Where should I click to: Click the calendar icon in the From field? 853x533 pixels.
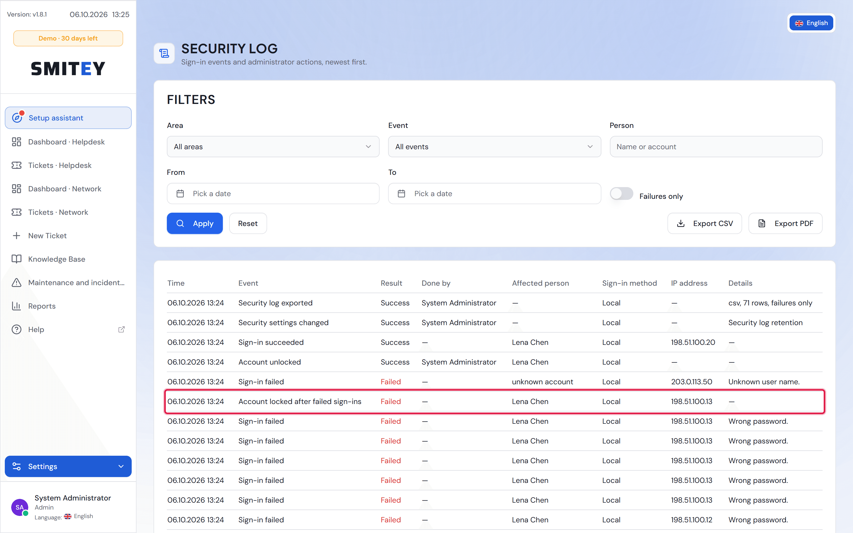(x=180, y=193)
